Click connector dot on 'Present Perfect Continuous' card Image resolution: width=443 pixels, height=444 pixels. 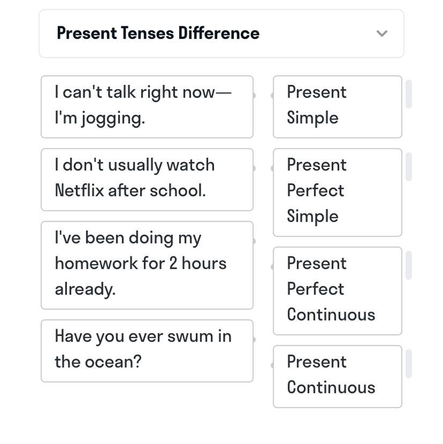273,267
